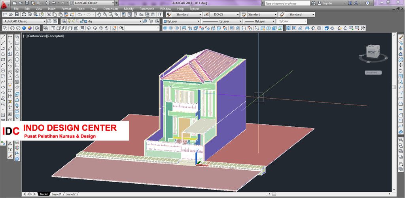The width and height of the screenshot is (405, 198).
Task: Open the ISO-25 dimension style dropdown
Action: (x=225, y=15)
